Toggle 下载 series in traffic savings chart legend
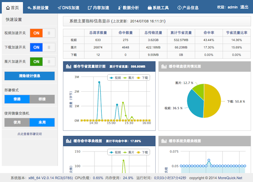The width and height of the screenshot is (253, 182). [x=142, y=78]
